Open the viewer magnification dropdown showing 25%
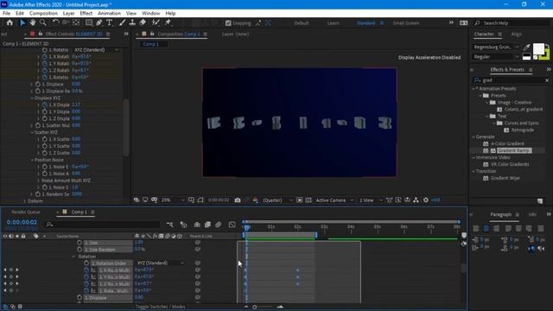 pyautogui.click(x=173, y=200)
